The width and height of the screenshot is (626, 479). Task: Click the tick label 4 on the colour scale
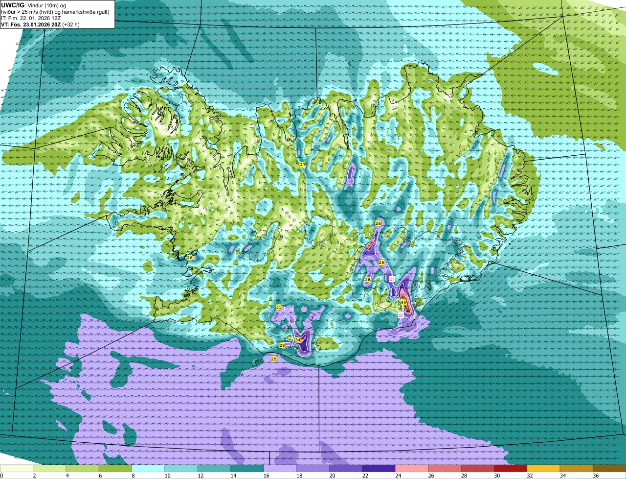tap(67, 476)
